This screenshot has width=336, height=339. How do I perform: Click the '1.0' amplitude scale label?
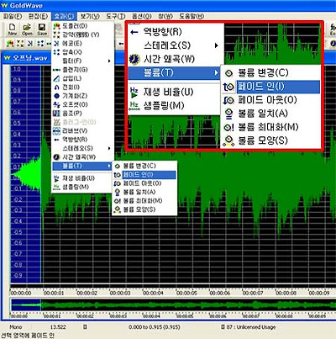tap(17, 69)
